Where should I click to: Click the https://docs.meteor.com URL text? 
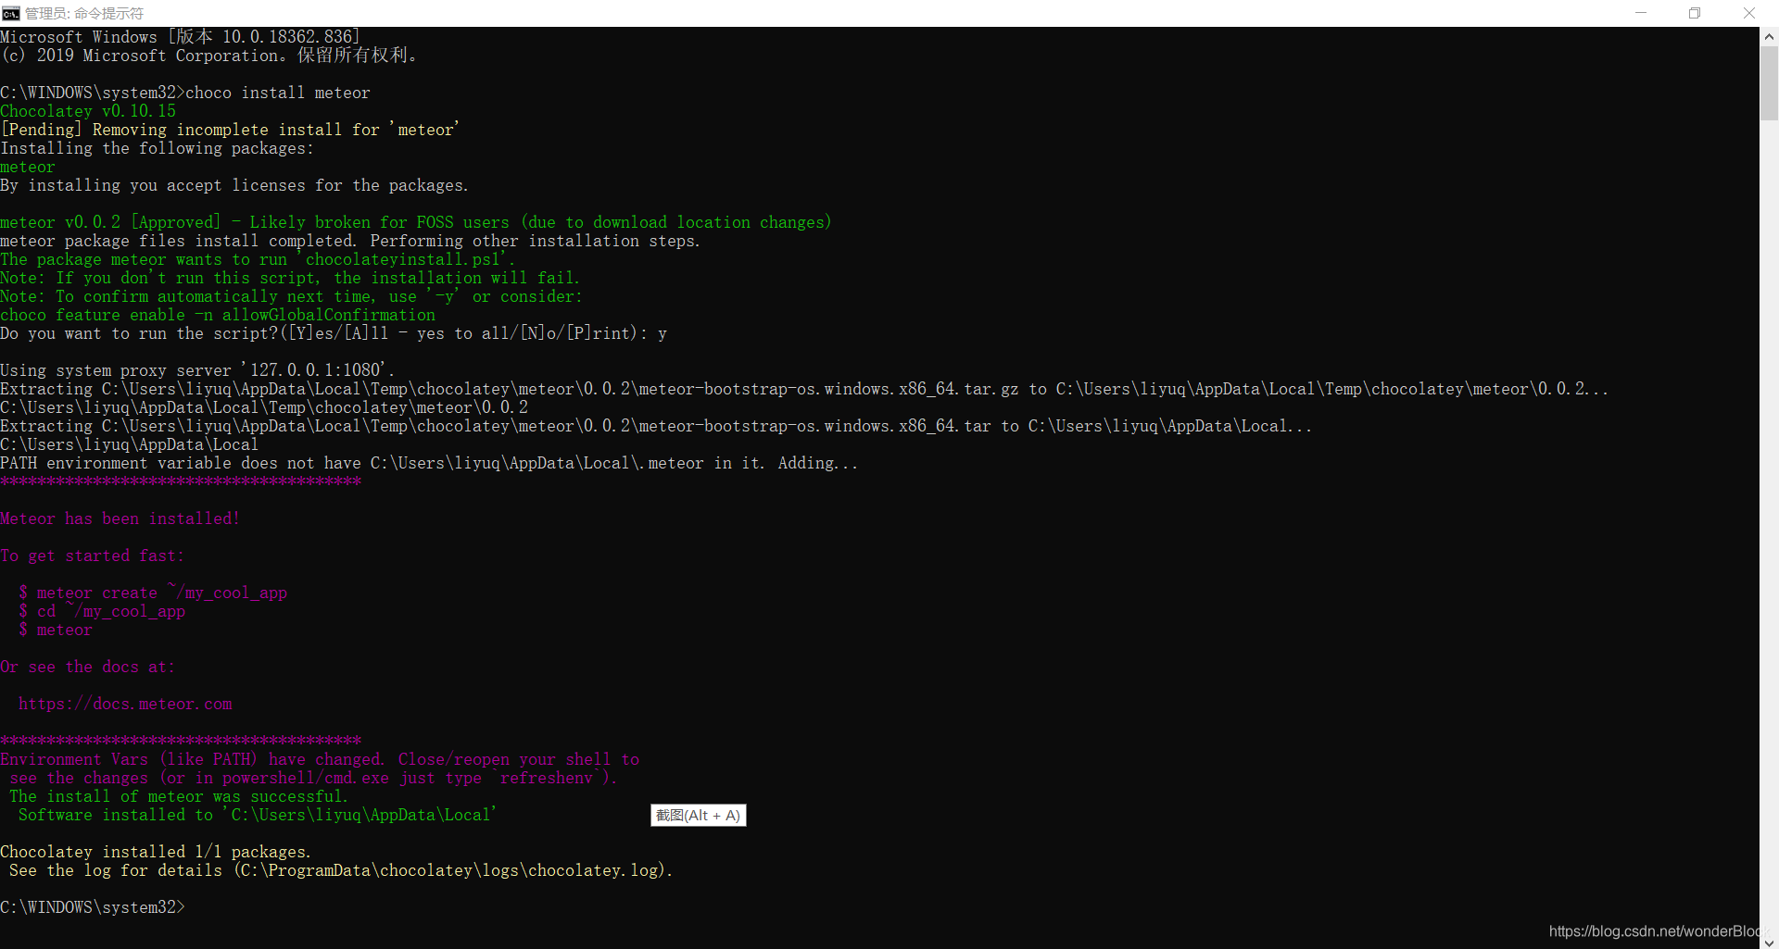coord(125,704)
